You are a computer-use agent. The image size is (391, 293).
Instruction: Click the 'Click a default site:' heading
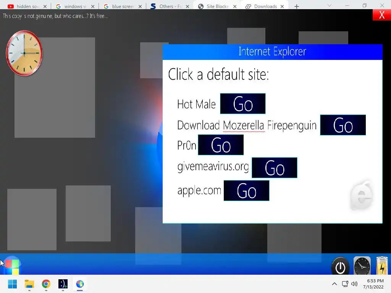click(218, 74)
